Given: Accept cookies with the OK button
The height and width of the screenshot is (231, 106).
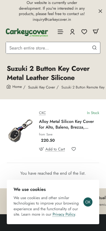Looking at the screenshot, I should point(88,202).
